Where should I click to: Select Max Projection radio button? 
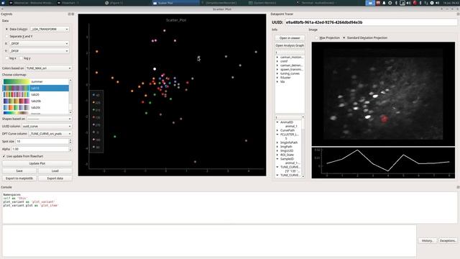click(316, 38)
